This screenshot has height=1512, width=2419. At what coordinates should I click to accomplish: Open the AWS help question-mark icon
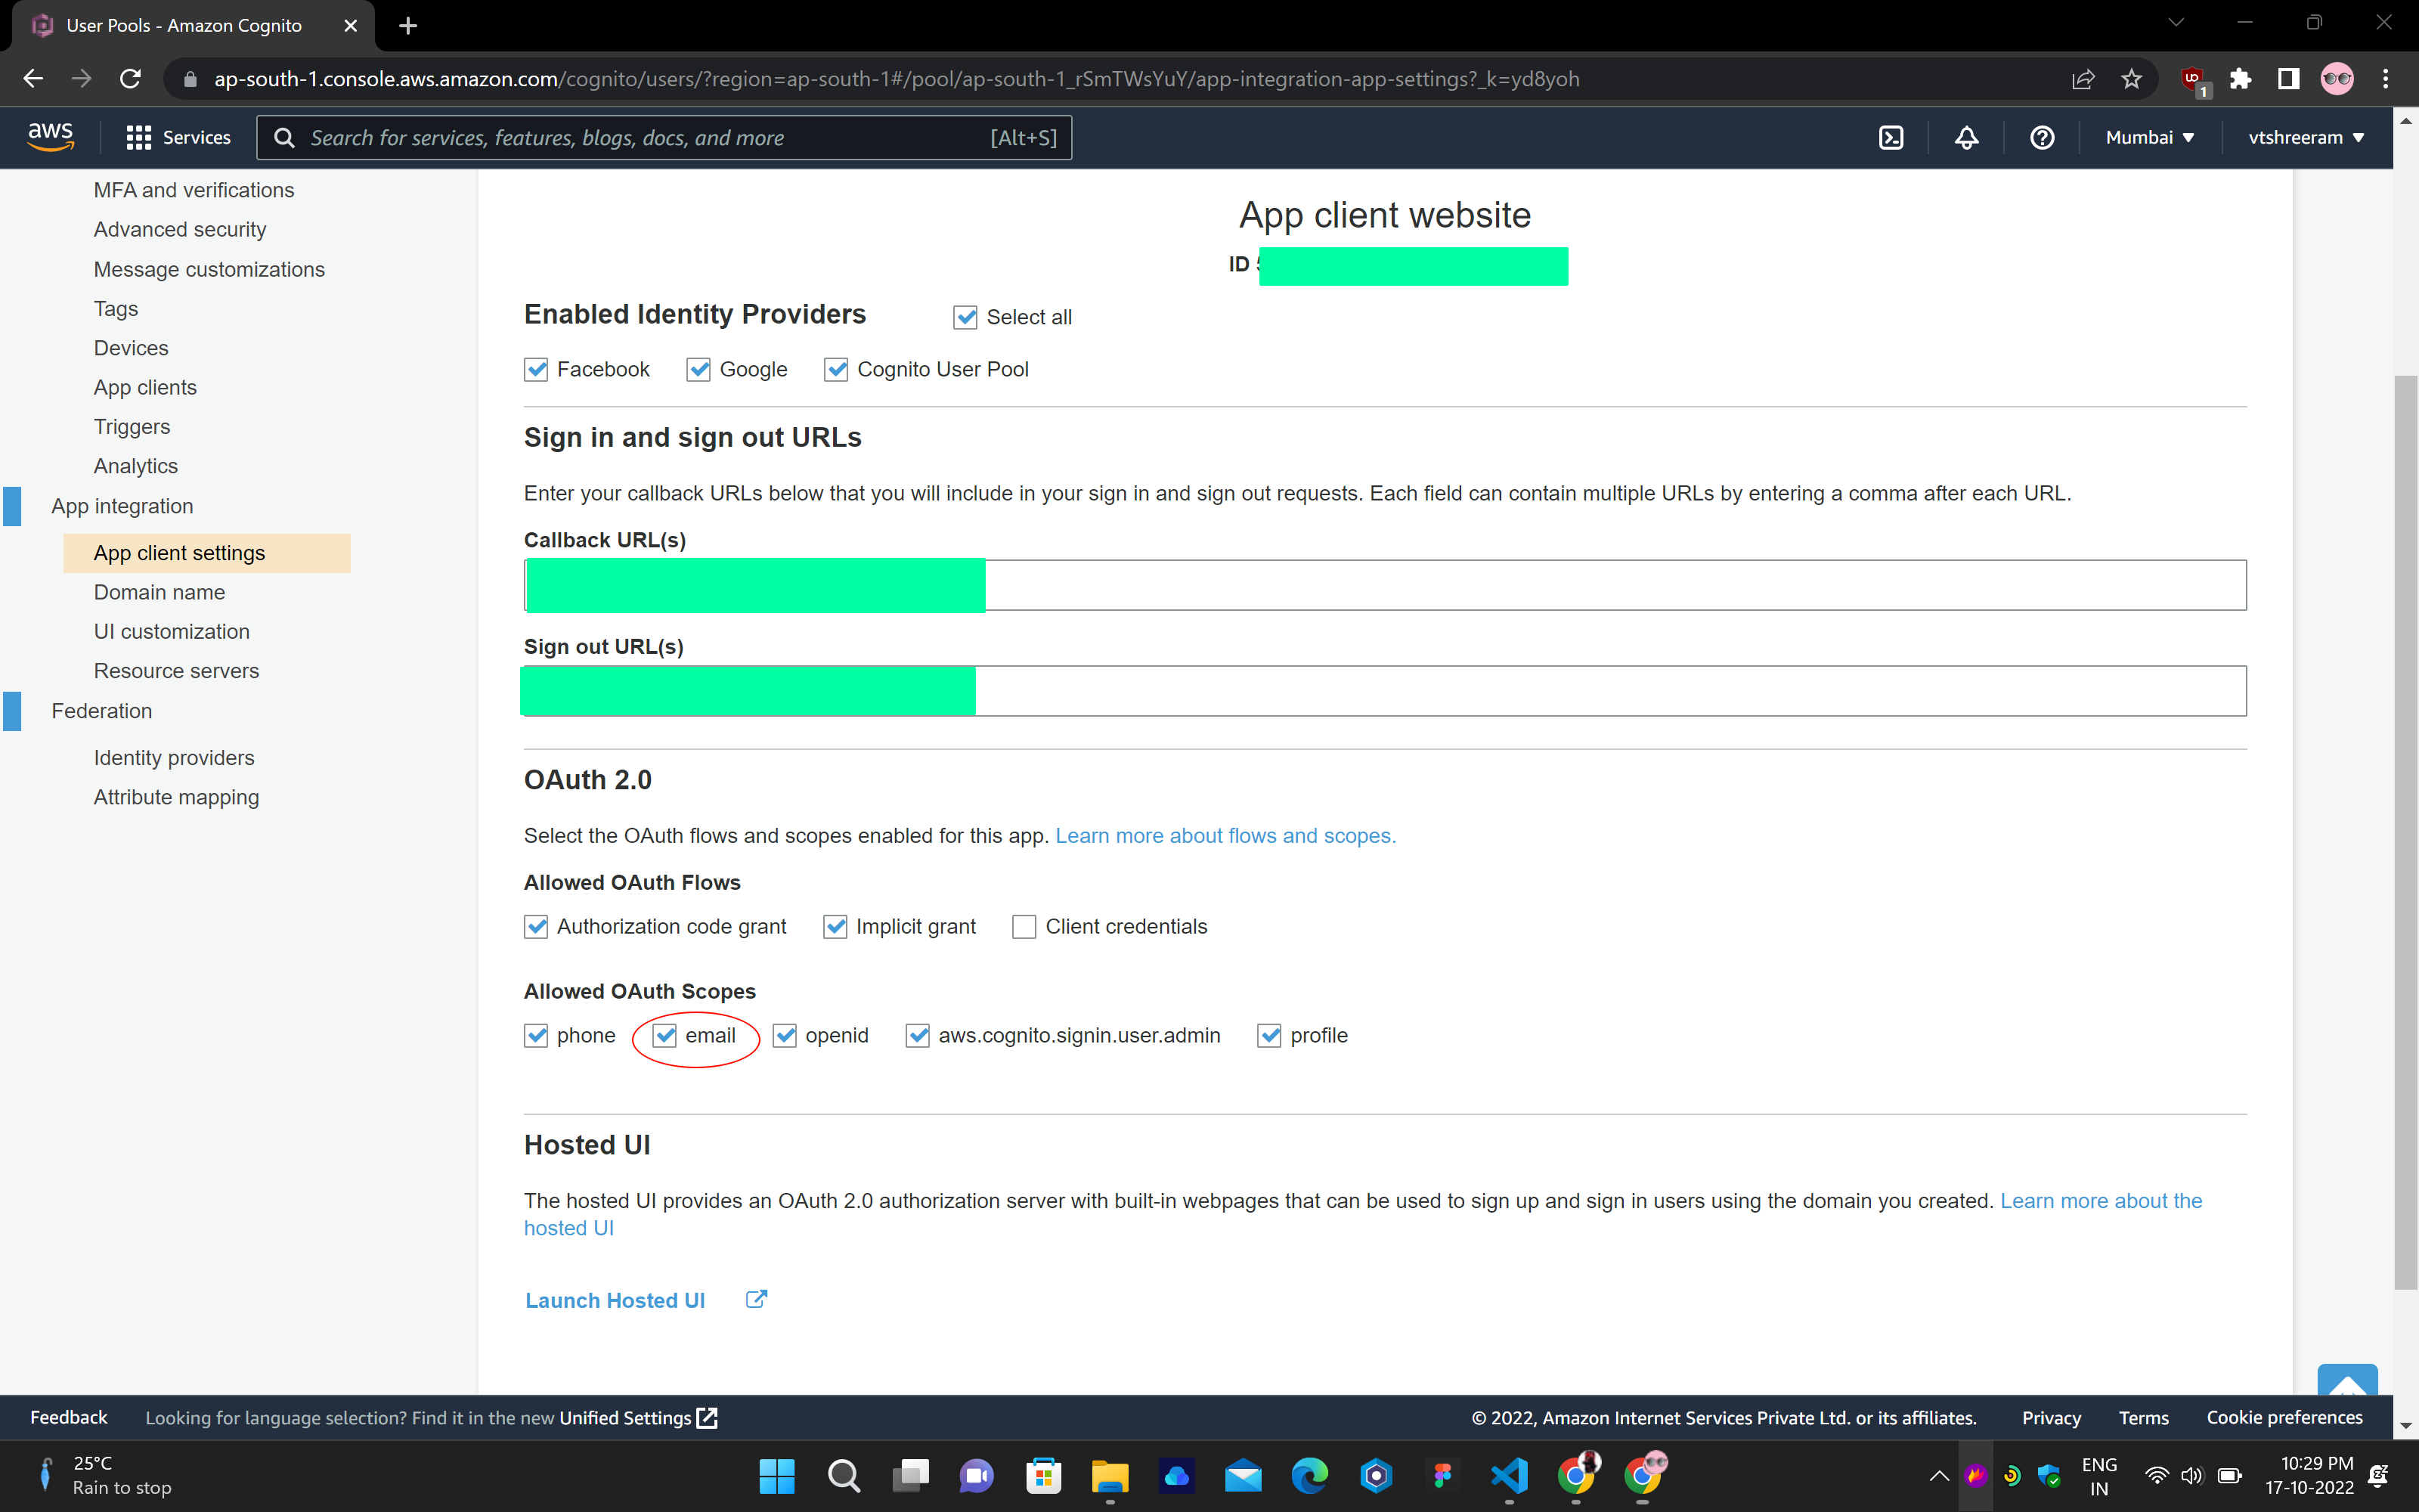click(x=2041, y=138)
